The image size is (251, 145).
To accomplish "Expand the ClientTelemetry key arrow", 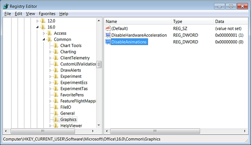I will point(51,58).
